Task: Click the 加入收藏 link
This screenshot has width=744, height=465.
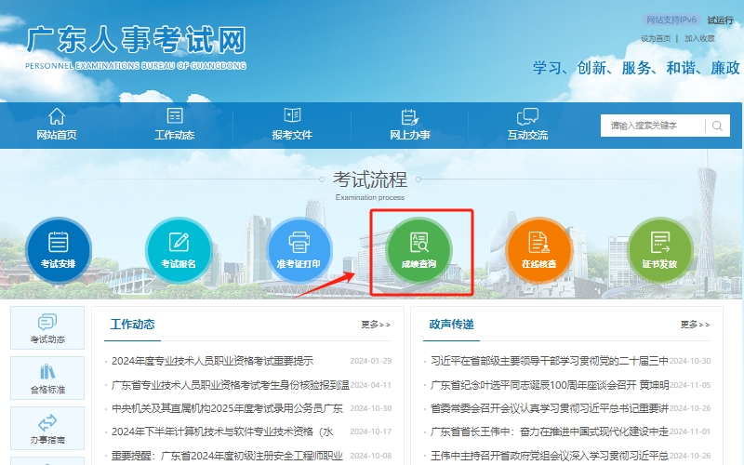Action: pyautogui.click(x=699, y=38)
